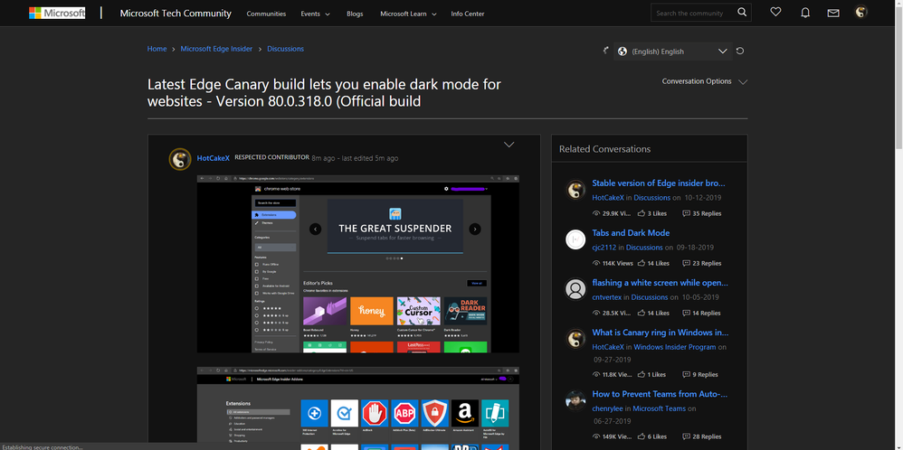Open Windows Insider Program board link

(675, 347)
